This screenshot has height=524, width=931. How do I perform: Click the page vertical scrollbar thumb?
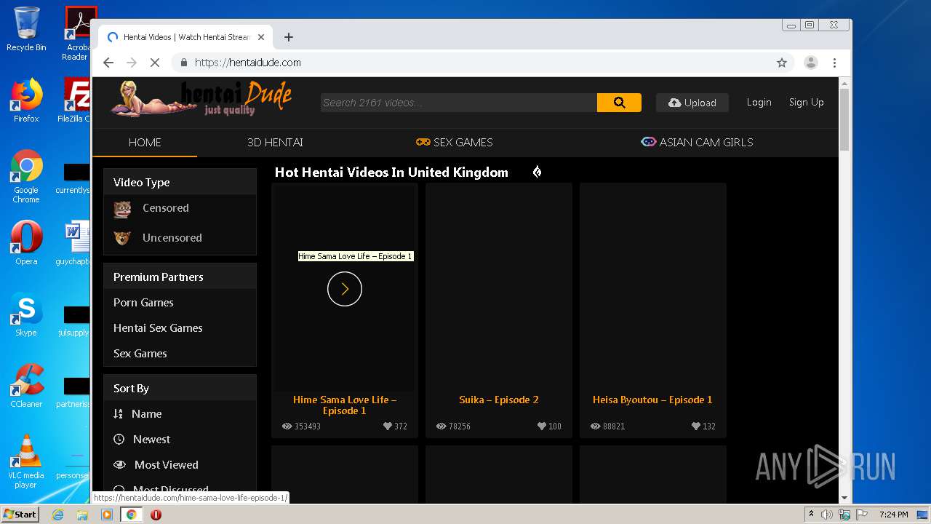pos(844,119)
